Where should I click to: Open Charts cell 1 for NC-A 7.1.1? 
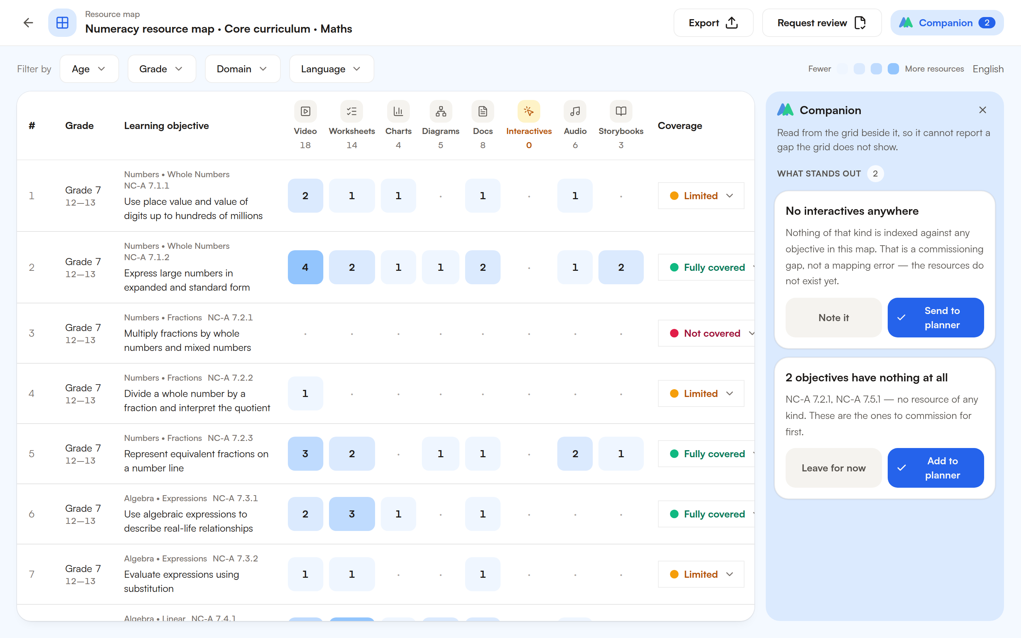coord(398,196)
